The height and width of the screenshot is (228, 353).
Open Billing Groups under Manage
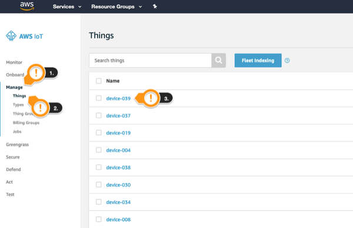[x=26, y=123]
